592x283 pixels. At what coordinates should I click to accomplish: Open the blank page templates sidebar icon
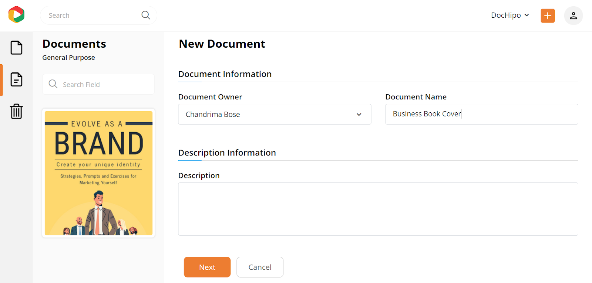coord(16,48)
